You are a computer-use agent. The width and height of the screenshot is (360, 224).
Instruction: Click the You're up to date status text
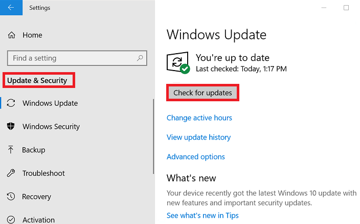[232, 58]
